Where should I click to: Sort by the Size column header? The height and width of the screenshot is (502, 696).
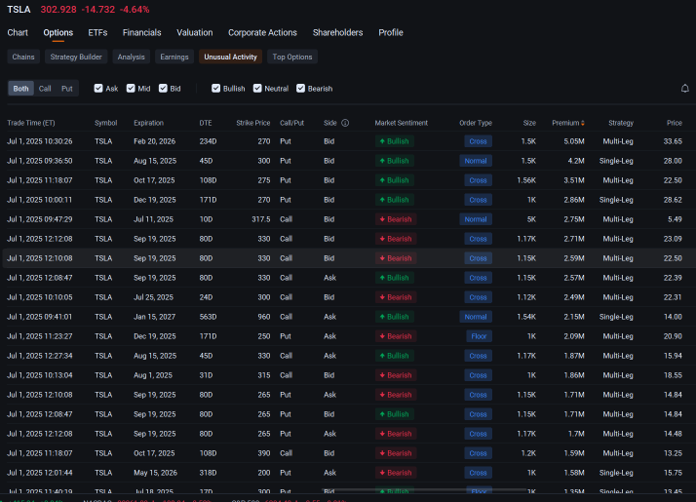[529, 123]
